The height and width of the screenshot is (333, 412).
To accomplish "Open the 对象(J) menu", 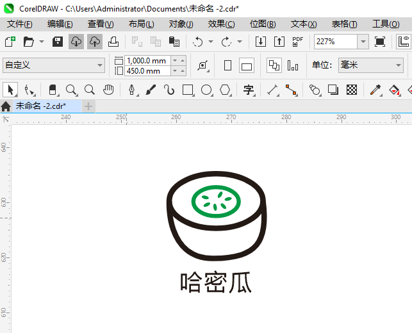I will (x=181, y=24).
